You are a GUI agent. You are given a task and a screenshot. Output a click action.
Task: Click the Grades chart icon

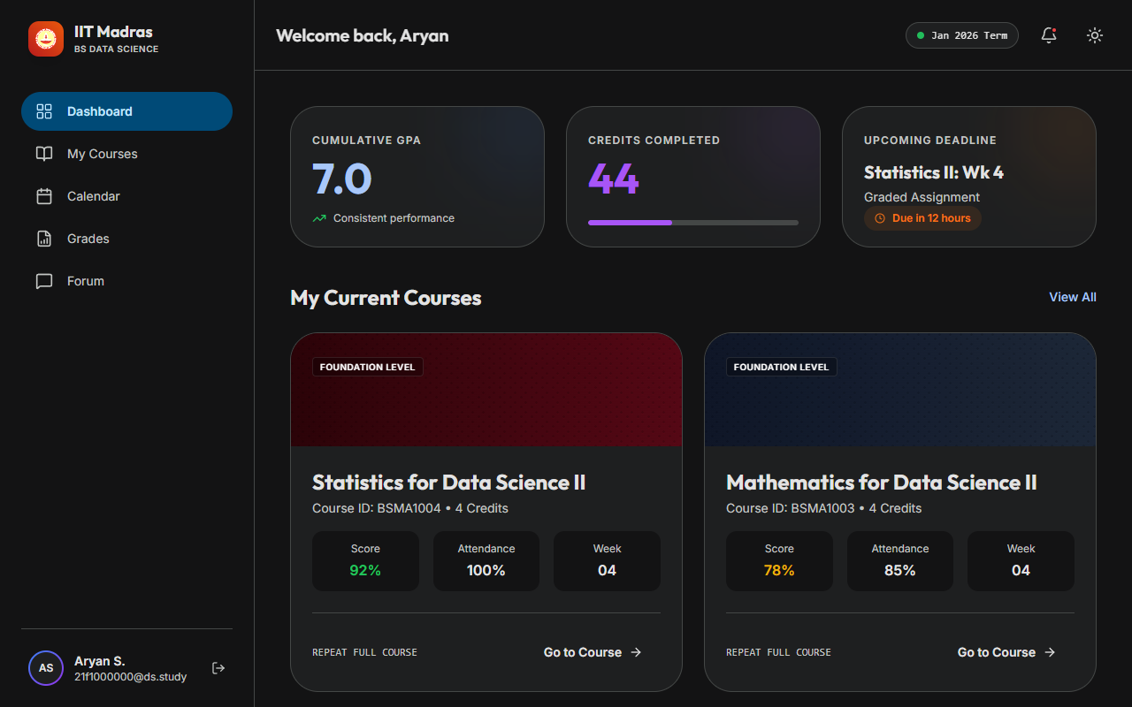44,239
